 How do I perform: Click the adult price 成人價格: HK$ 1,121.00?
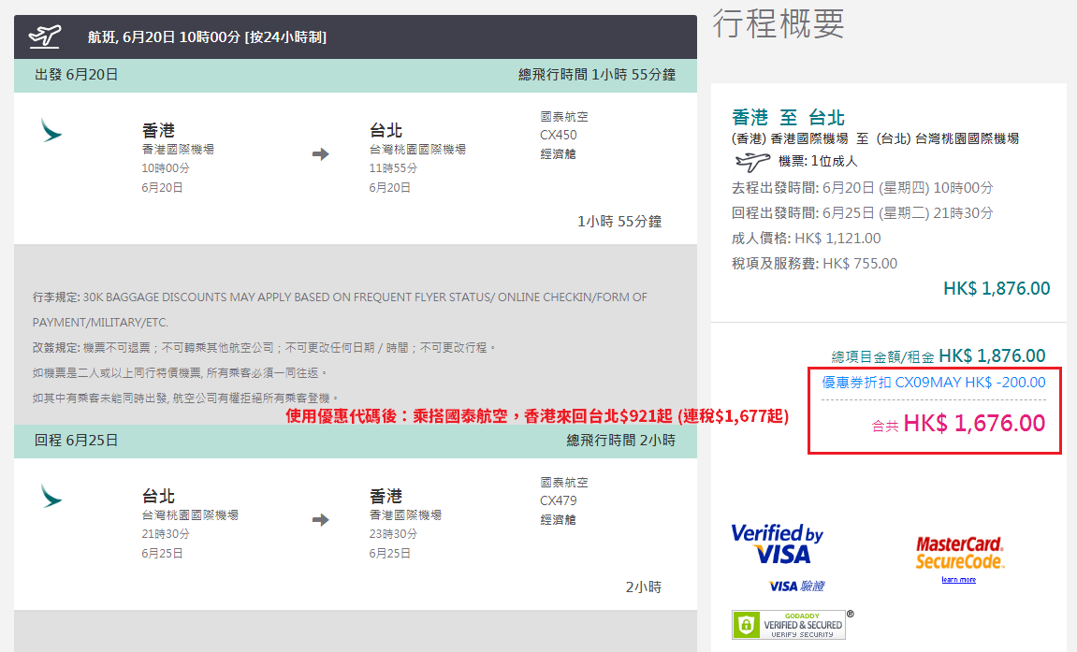coord(807,239)
